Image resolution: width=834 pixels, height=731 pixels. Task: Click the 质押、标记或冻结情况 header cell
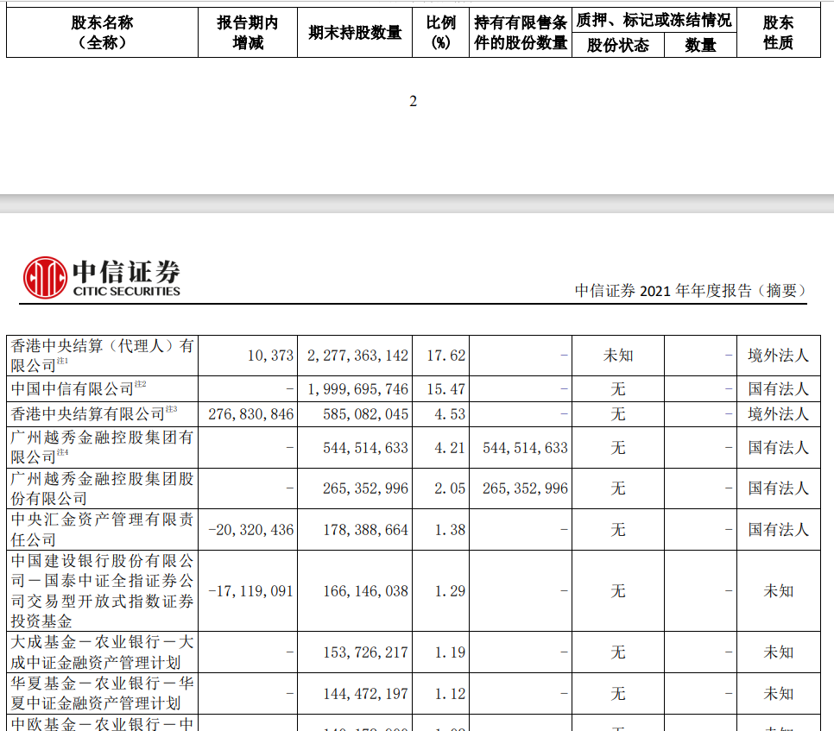pyautogui.click(x=654, y=20)
